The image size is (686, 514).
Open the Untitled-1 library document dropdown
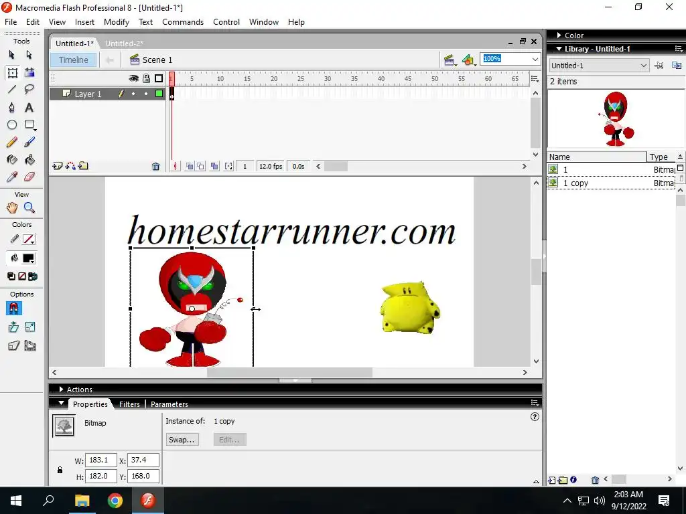click(x=599, y=66)
